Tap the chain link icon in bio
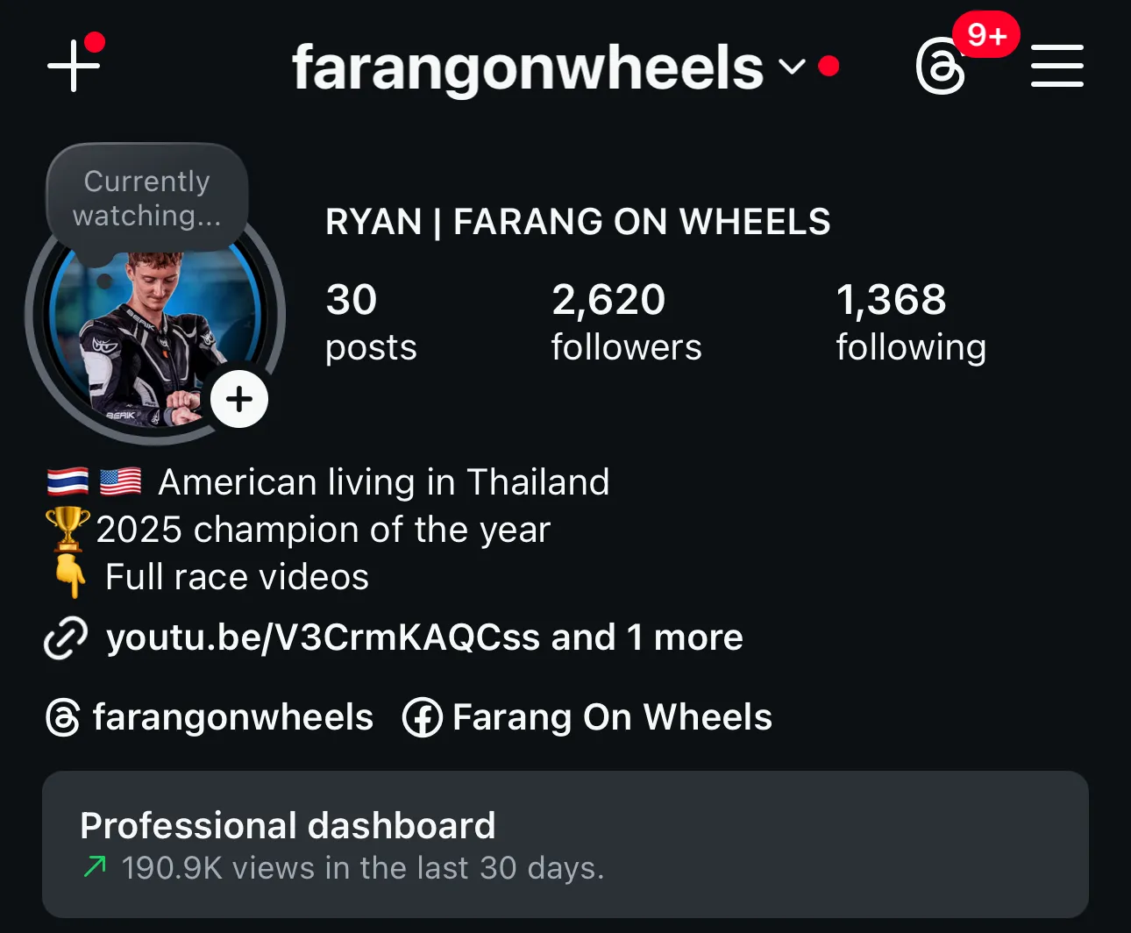Image resolution: width=1131 pixels, height=933 pixels. (x=66, y=637)
